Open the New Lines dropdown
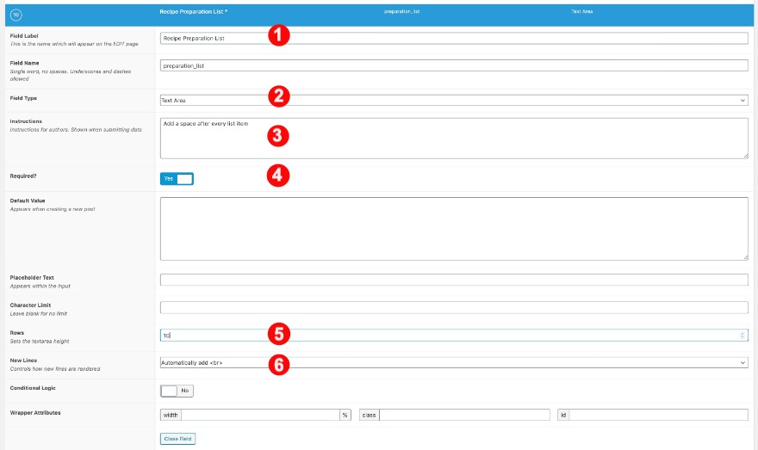The height and width of the screenshot is (450, 758). pyautogui.click(x=454, y=362)
